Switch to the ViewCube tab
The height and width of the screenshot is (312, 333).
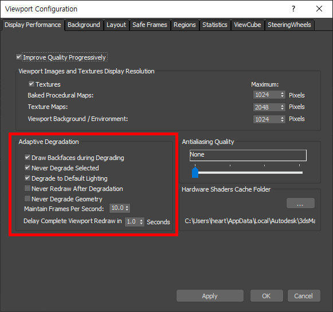point(248,25)
